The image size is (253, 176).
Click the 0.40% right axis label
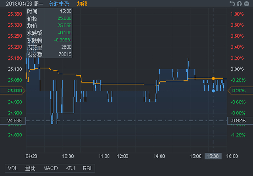click(x=237, y=47)
